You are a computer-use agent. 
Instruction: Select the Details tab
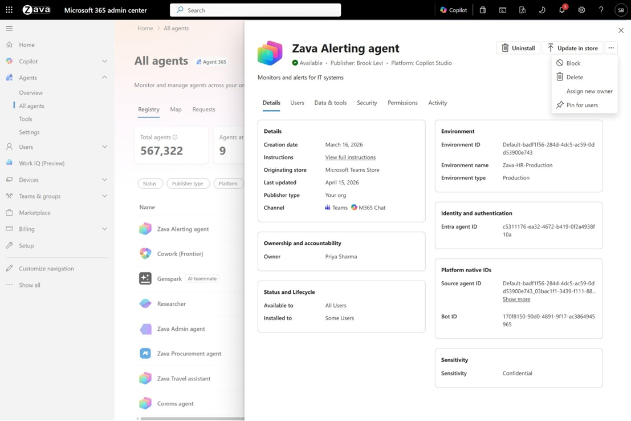click(271, 103)
